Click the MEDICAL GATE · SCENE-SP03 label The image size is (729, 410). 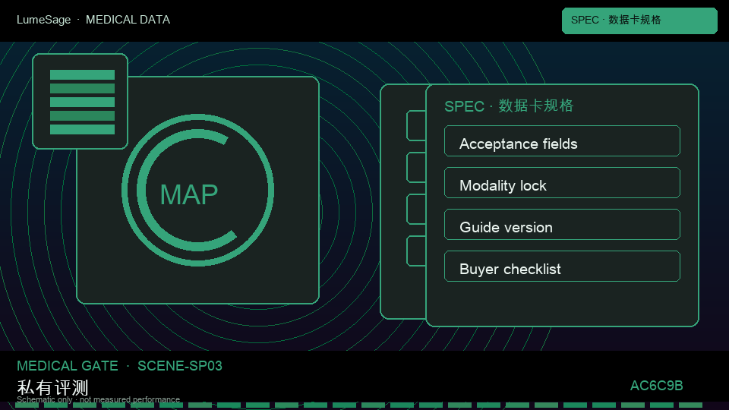(x=119, y=366)
